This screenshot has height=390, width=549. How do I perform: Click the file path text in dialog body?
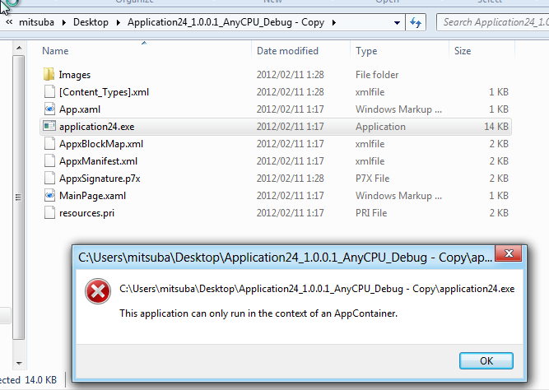tap(317, 289)
